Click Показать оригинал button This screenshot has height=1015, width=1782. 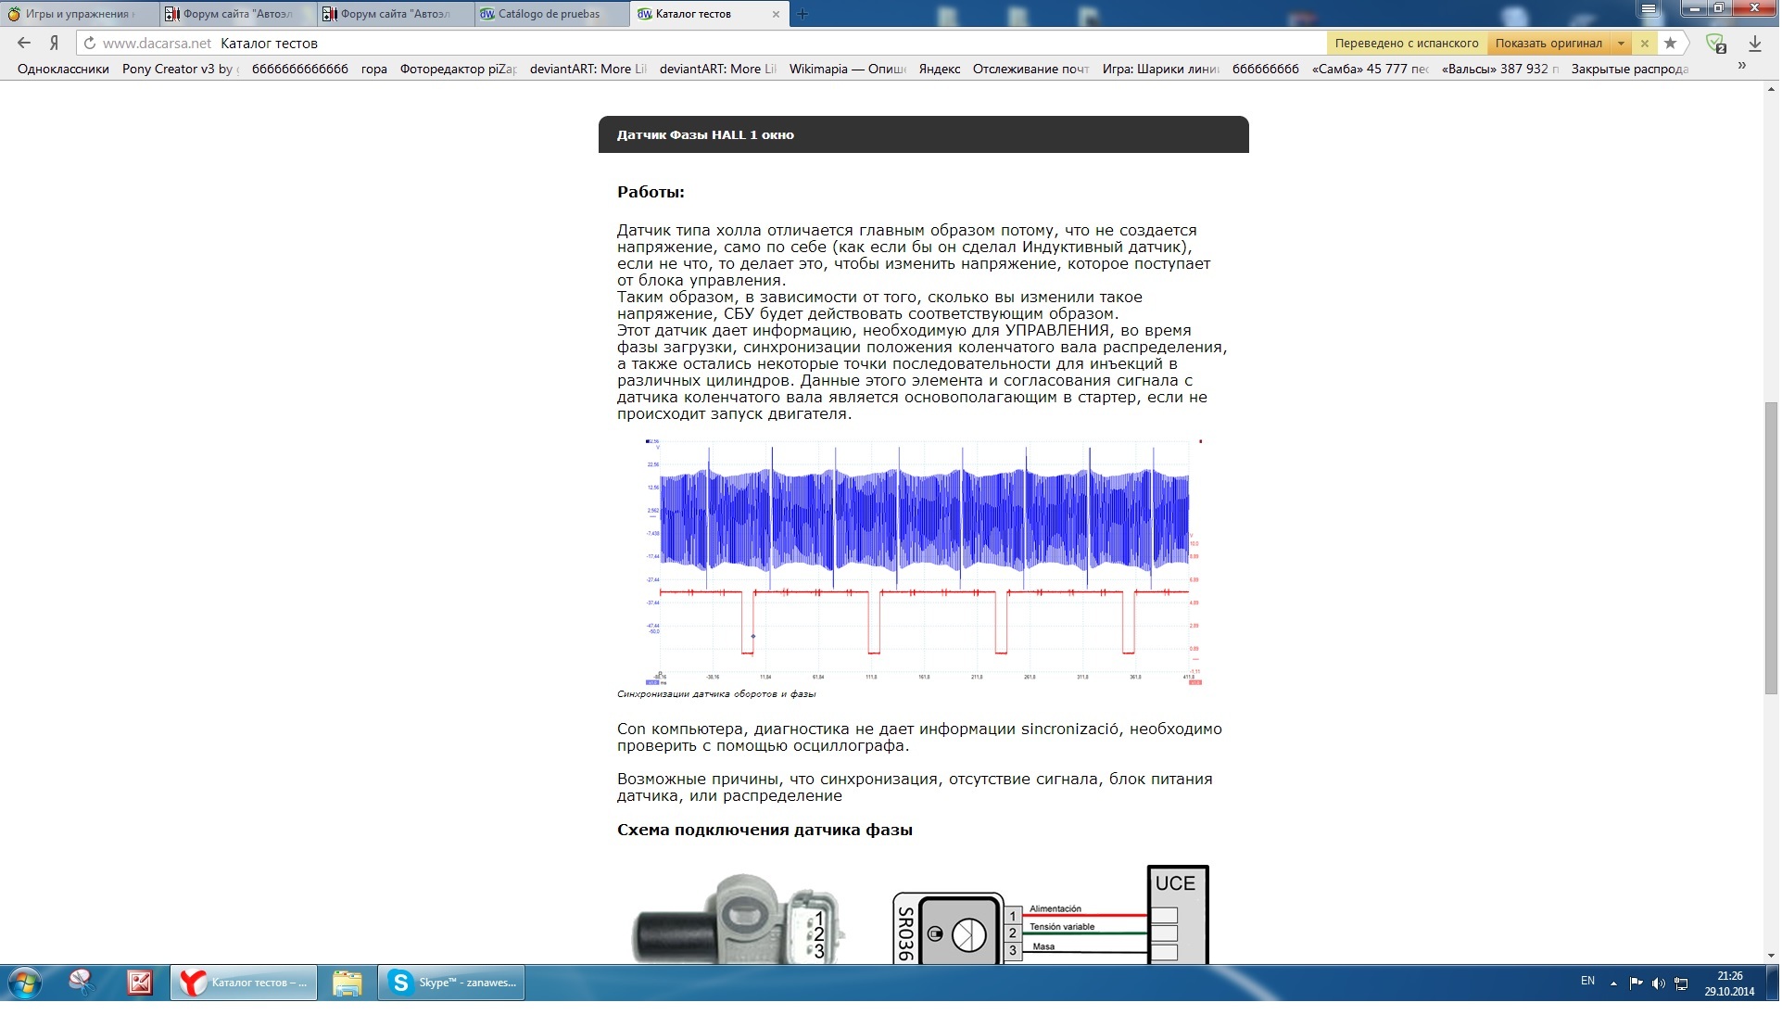(1548, 44)
